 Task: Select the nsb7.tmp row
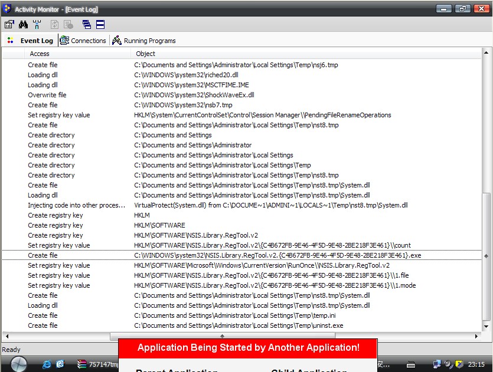click(x=241, y=105)
